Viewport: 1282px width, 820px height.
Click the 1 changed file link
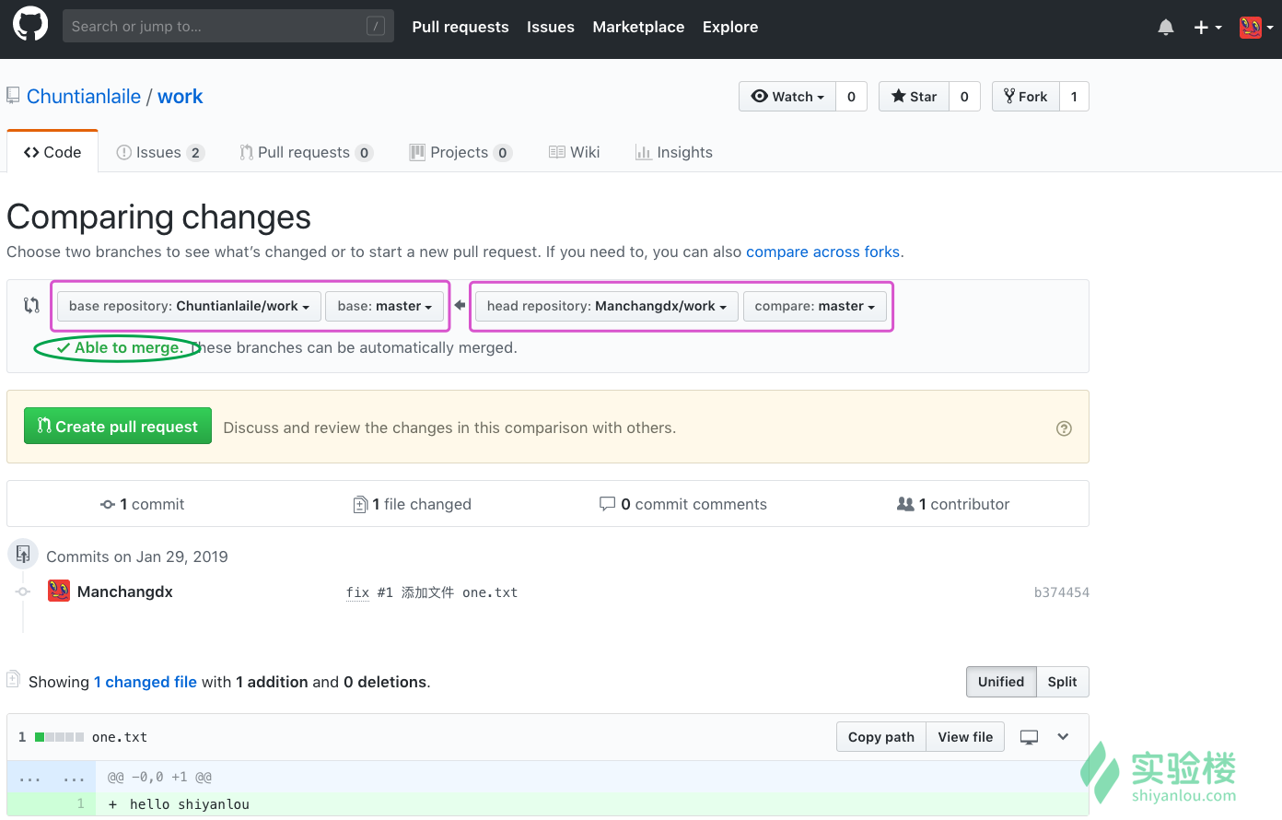146,682
